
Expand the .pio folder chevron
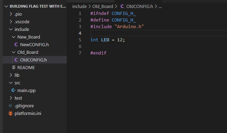pyautogui.click(x=11, y=14)
